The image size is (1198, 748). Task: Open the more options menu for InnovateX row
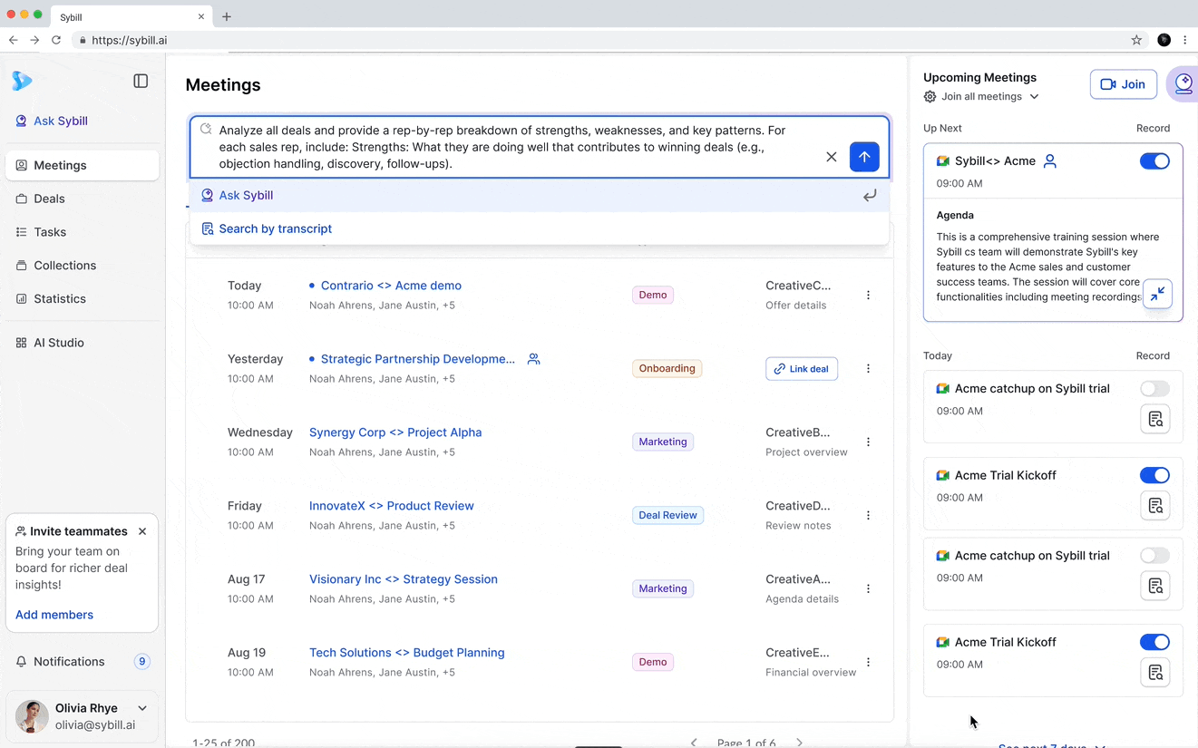coord(868,515)
